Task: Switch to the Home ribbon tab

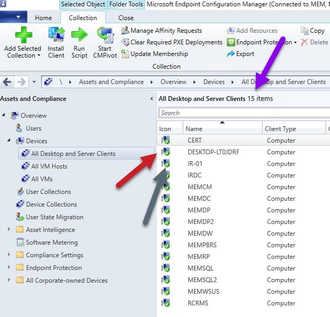Action: point(43,18)
